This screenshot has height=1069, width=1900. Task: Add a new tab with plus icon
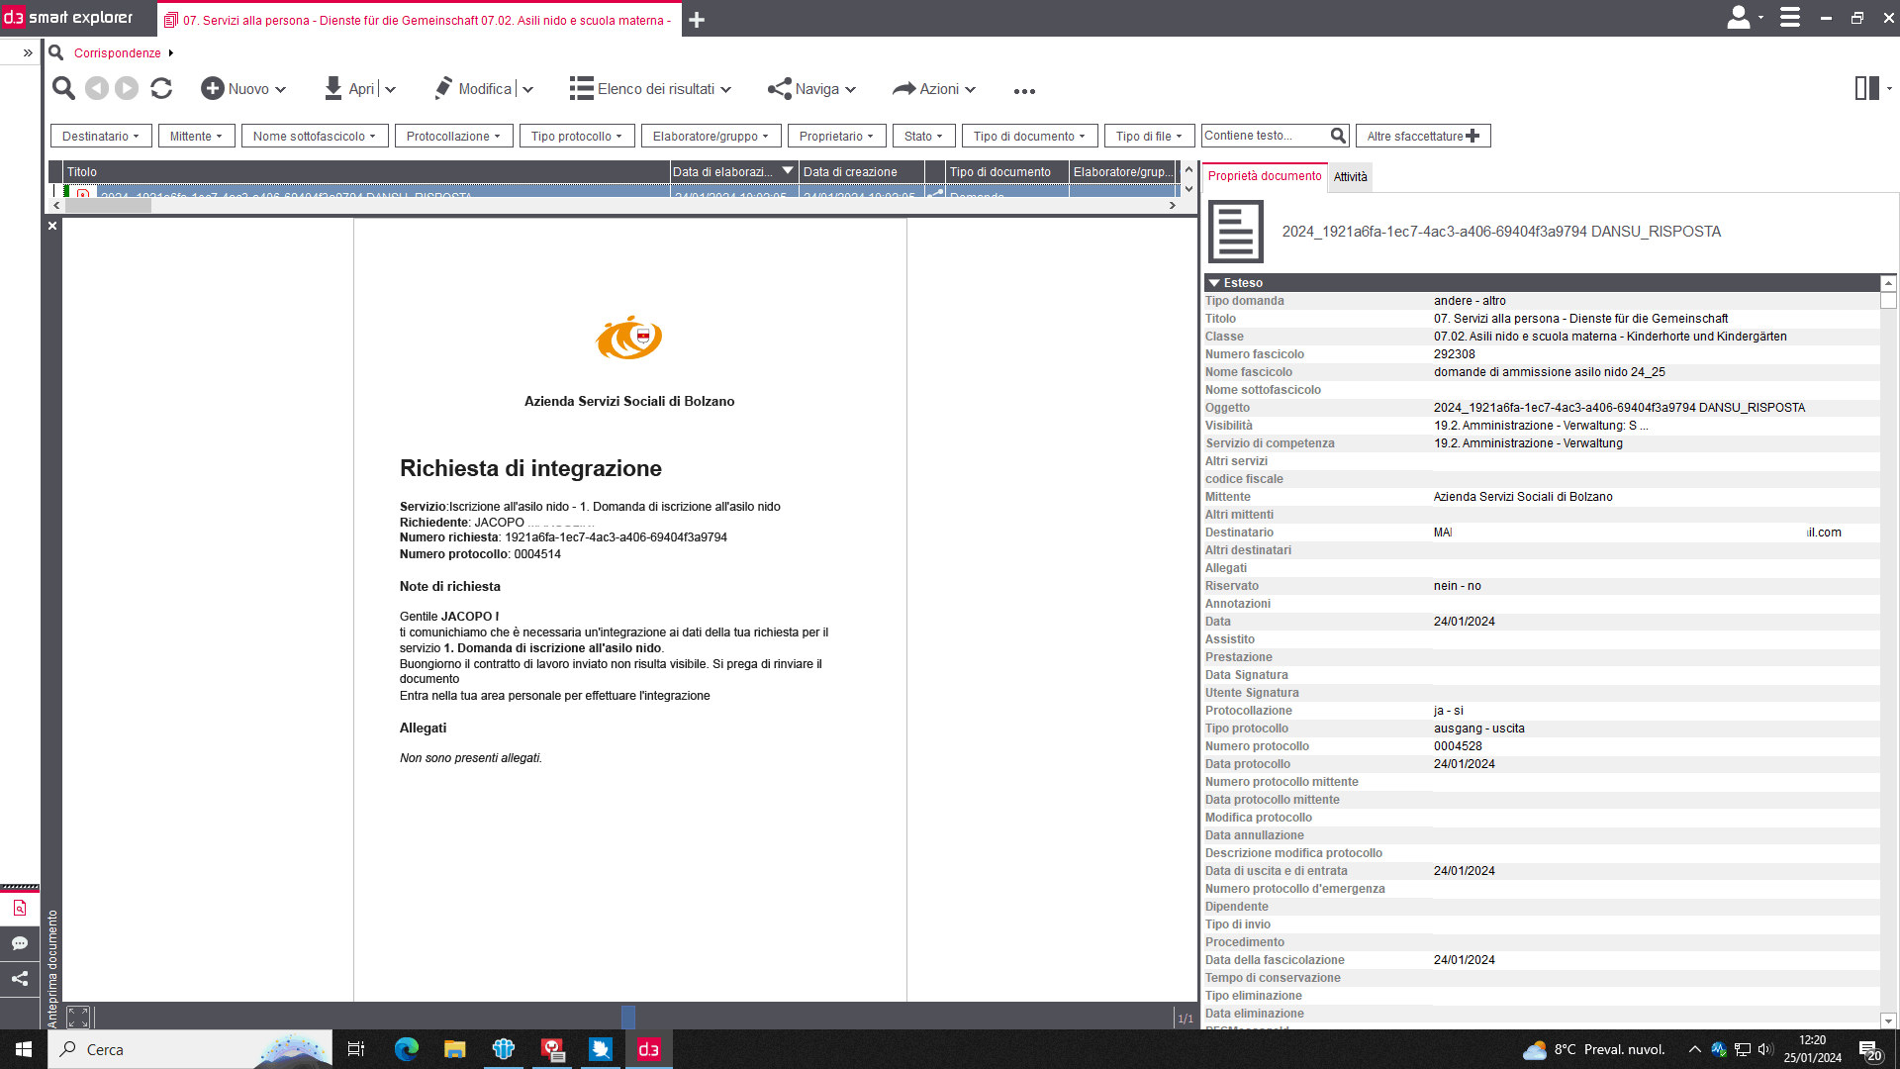pos(697,20)
